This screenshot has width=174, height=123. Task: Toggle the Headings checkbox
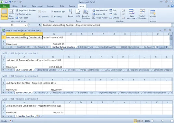[52, 16]
